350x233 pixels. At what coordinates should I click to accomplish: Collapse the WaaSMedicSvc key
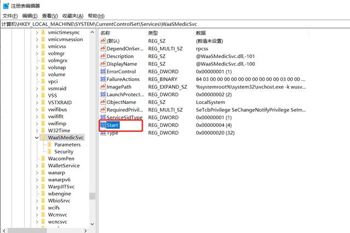point(37,137)
